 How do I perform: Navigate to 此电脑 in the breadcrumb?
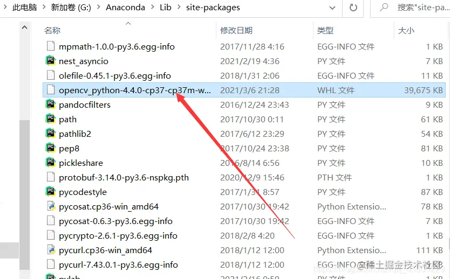tap(25, 8)
